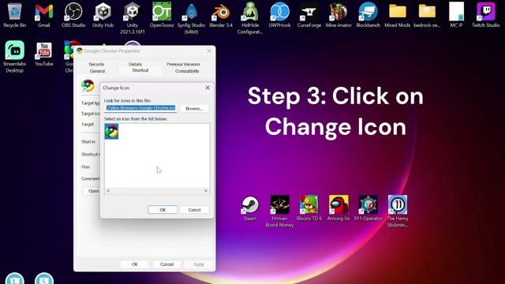The width and height of the screenshot is (505, 284).
Task: Switch to the Security tab in Properties
Action: [96, 64]
